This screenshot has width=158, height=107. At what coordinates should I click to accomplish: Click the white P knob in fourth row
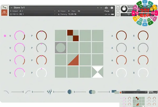[x=42, y=73]
